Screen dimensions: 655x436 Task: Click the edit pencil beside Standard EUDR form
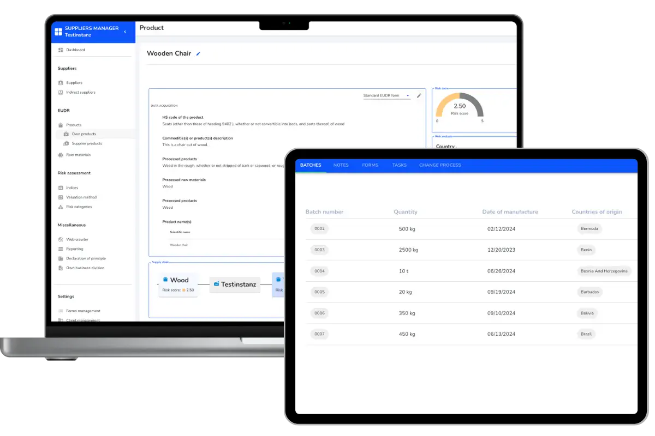tap(419, 95)
